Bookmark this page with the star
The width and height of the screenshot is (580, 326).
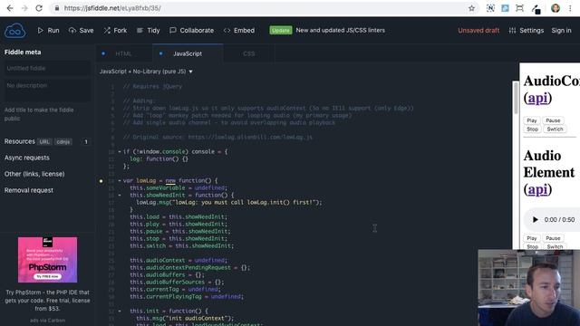pos(471,8)
